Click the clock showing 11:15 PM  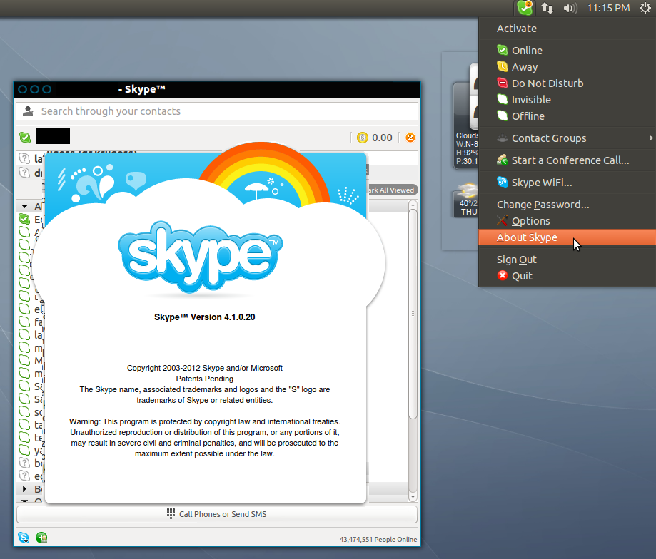(608, 8)
